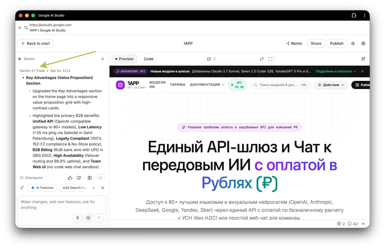The width and height of the screenshot is (385, 248).
Task: Choose the Add Search suggestion chip
Action: 74,188
